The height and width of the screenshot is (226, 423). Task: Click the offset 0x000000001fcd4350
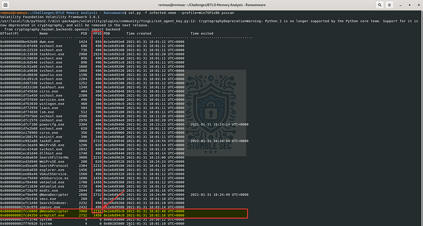click(x=19, y=215)
